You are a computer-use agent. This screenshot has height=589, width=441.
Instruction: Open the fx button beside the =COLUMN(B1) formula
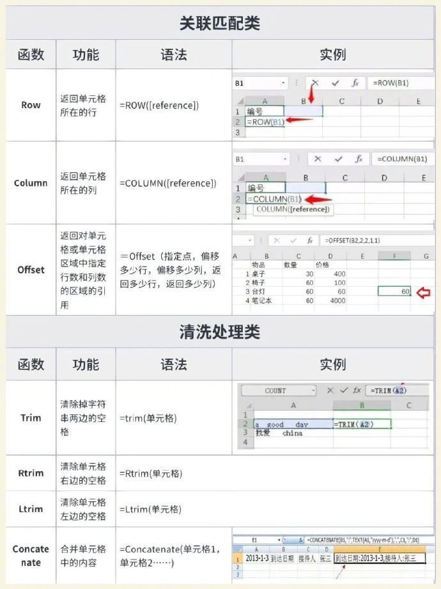[x=359, y=159]
